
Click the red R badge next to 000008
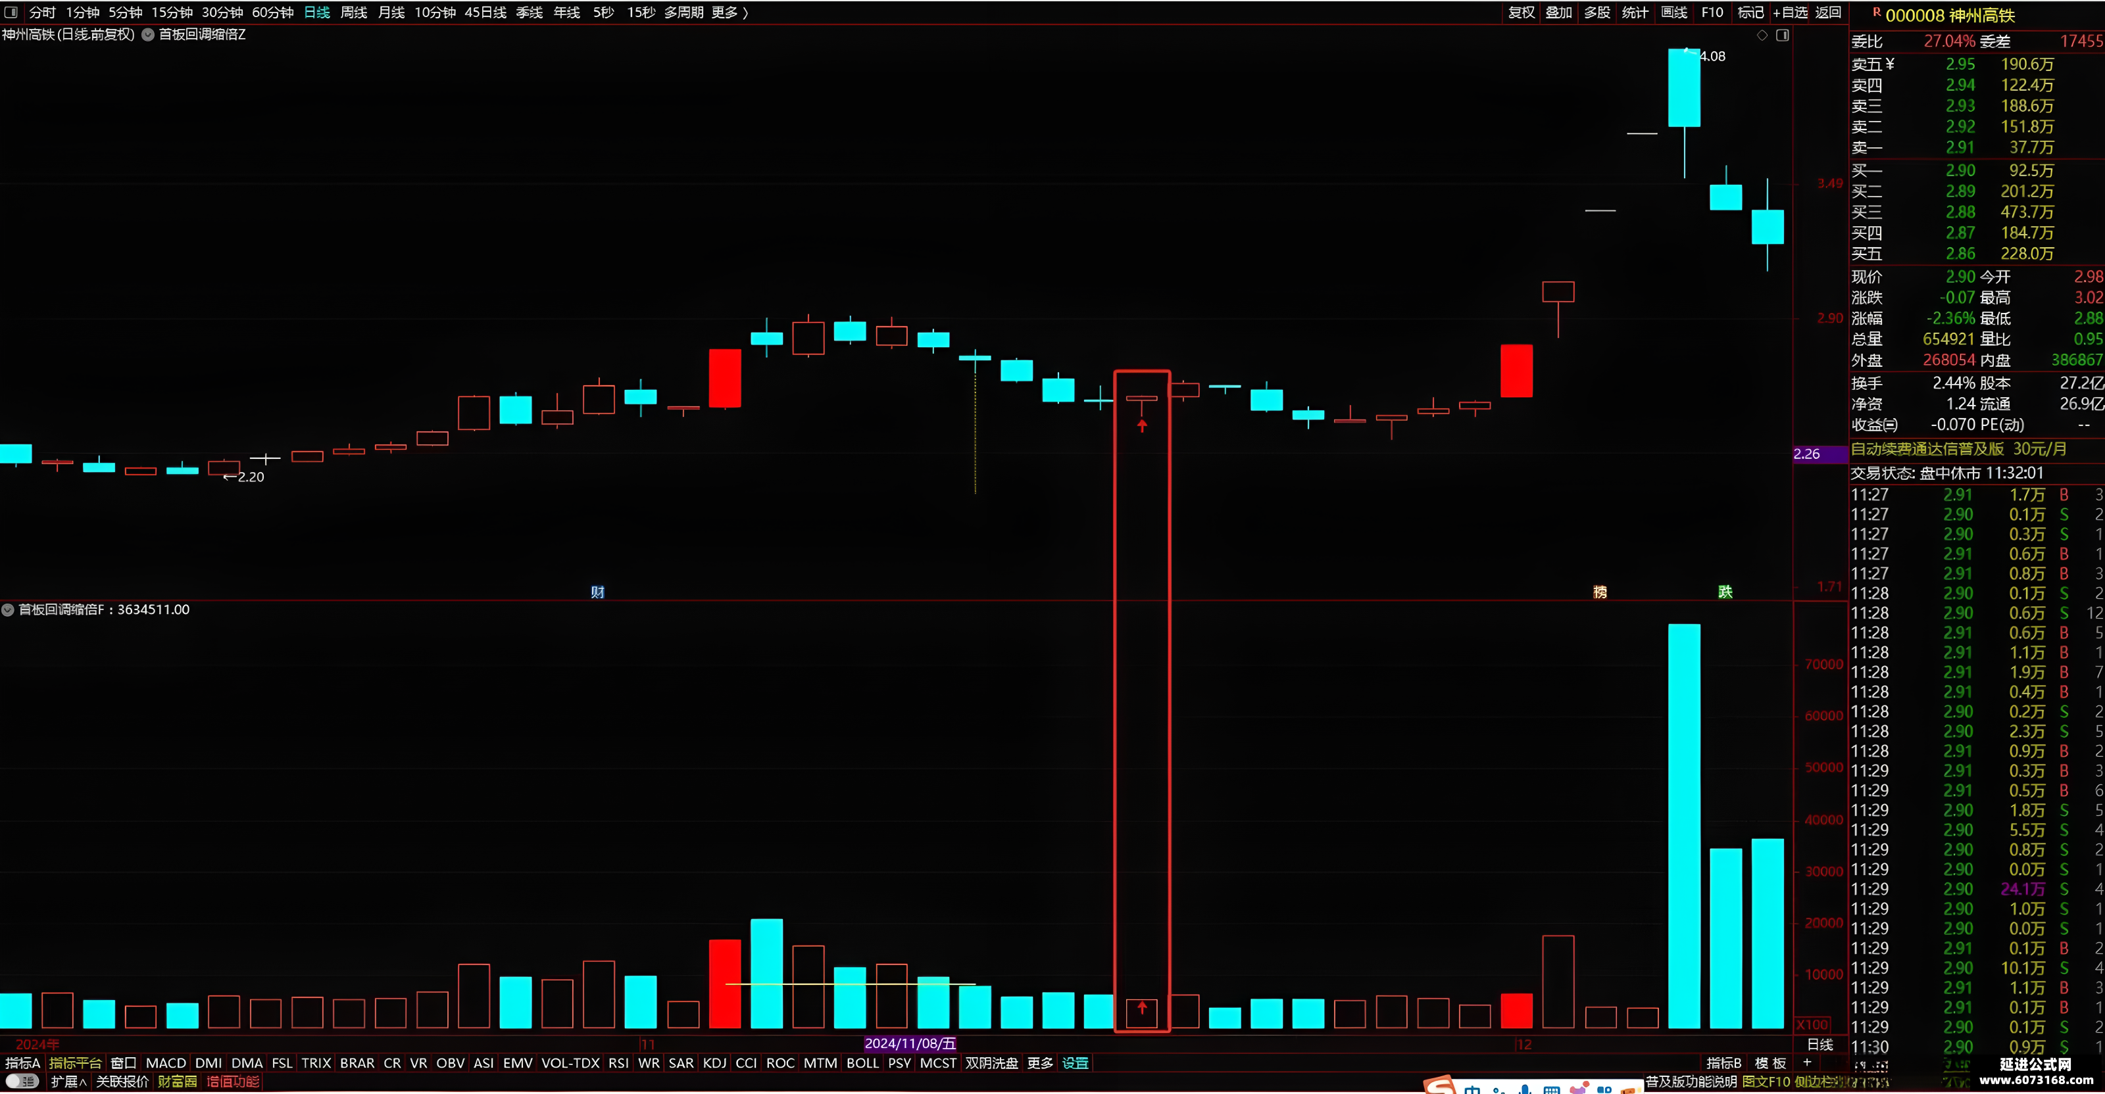(x=1876, y=12)
